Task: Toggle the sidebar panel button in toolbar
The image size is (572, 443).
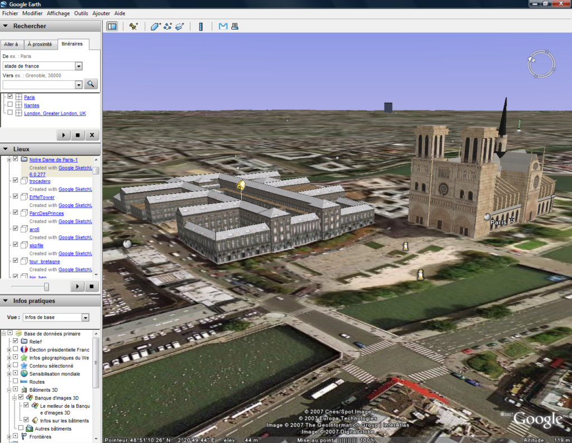Action: [112, 26]
